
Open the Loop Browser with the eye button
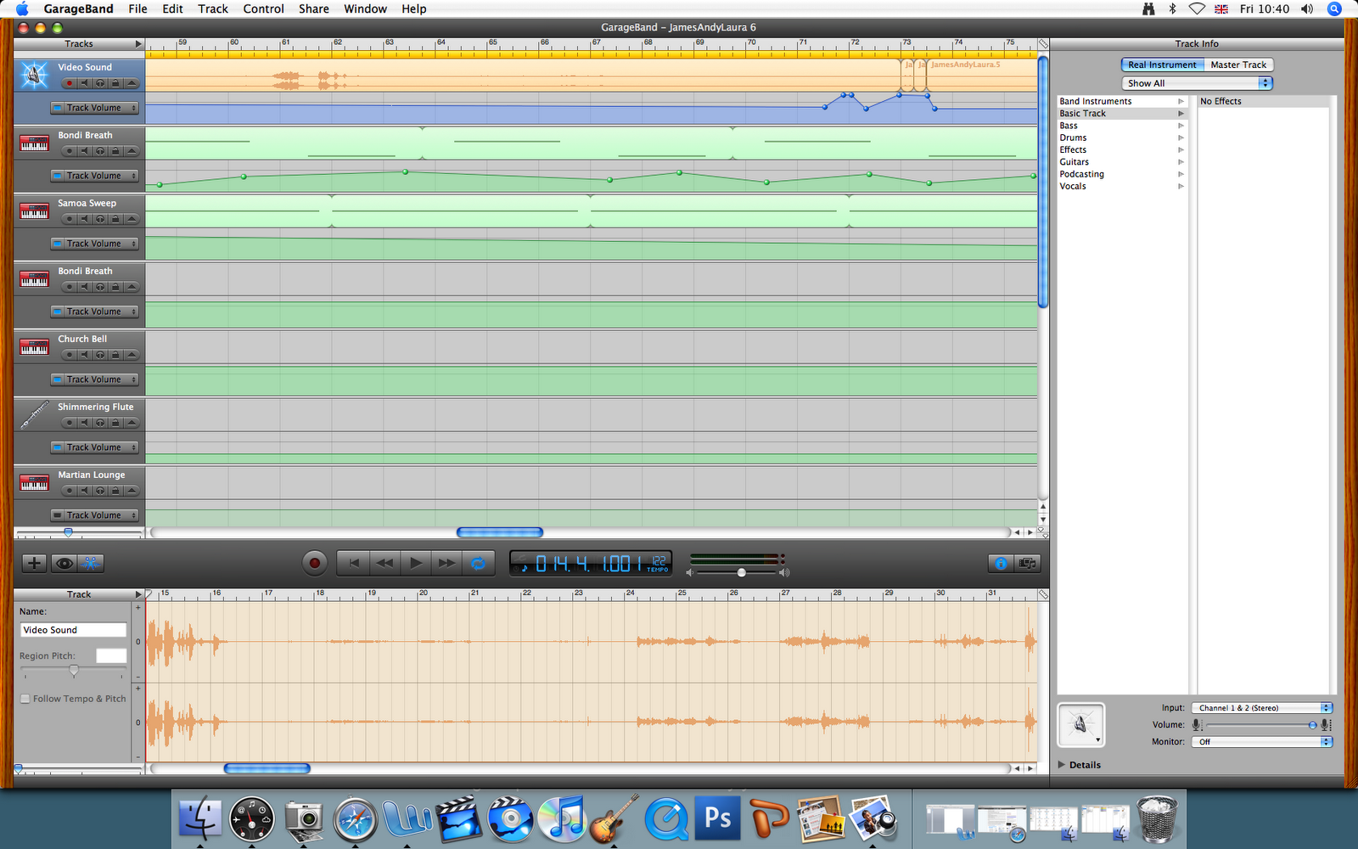[63, 563]
